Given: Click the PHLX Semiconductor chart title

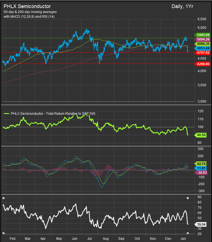Looking at the screenshot, I should coord(27,6).
